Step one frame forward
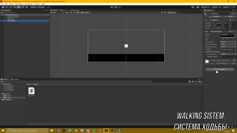 (120, 7)
